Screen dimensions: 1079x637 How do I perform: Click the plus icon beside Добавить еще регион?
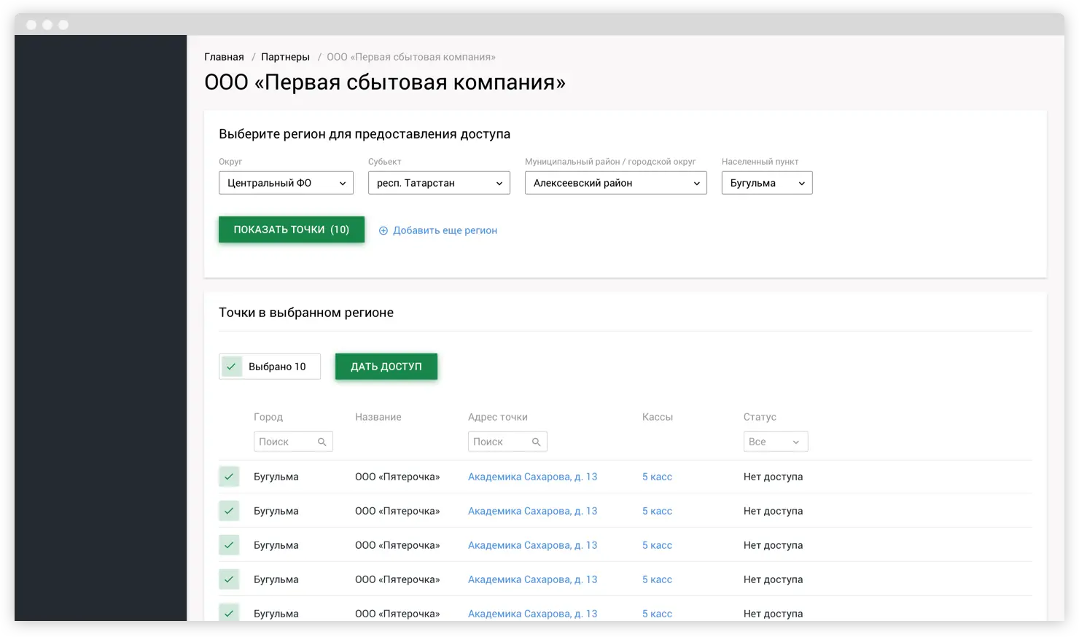(x=383, y=230)
